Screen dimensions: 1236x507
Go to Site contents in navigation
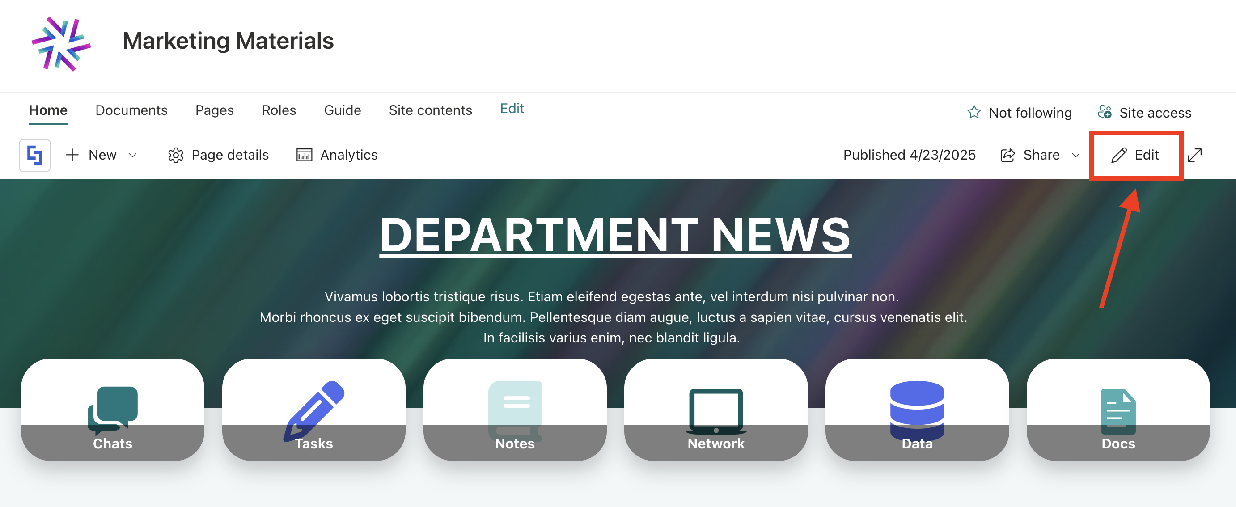[x=430, y=110]
